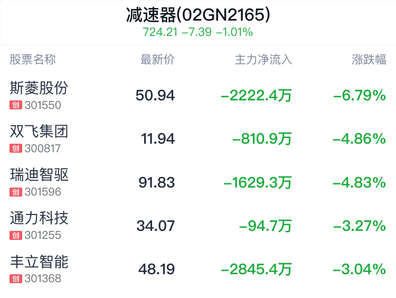The width and height of the screenshot is (396, 298).
Task: Click the 创 badge next to 301368
Action: (16, 279)
